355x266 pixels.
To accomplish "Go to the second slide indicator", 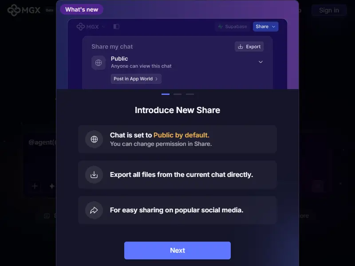I will 177,94.
